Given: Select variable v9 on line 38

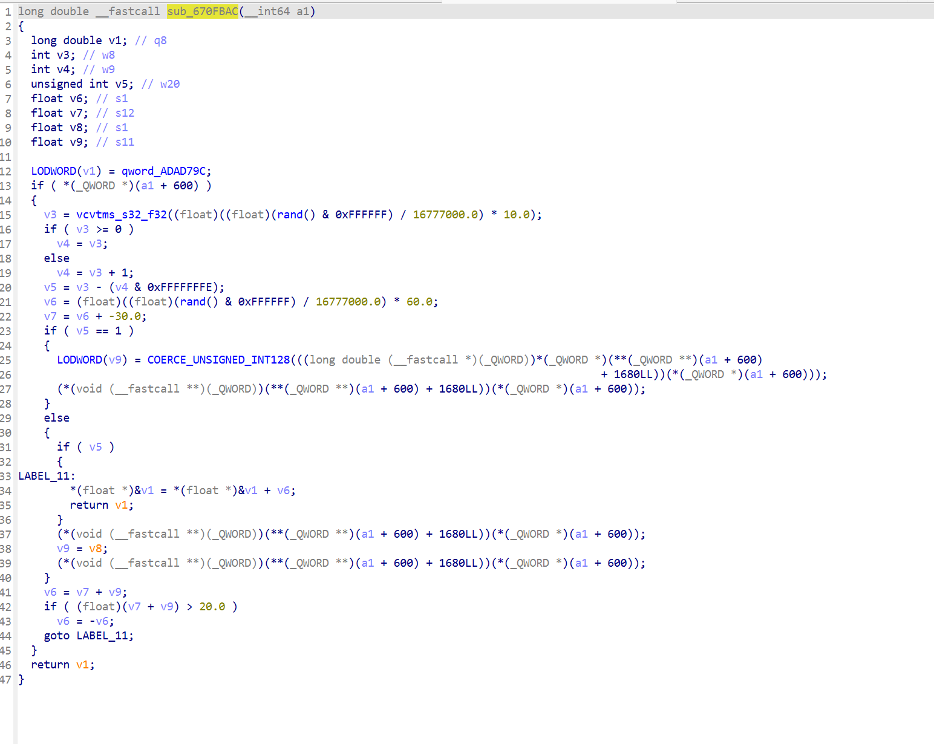Looking at the screenshot, I should 63,548.
